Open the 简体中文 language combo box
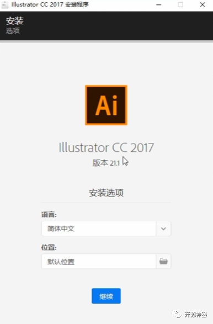 [x=106, y=229]
